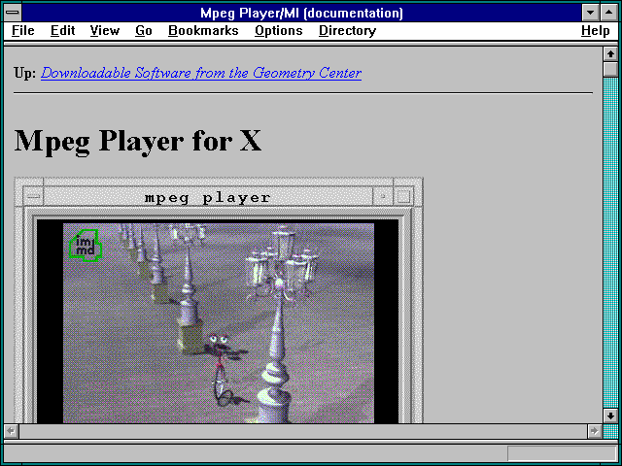Open the Options menu
622x466 pixels.
[279, 31]
